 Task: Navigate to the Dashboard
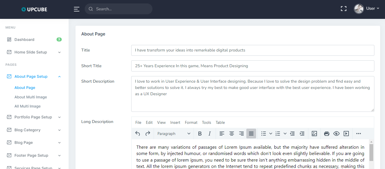tap(24, 39)
